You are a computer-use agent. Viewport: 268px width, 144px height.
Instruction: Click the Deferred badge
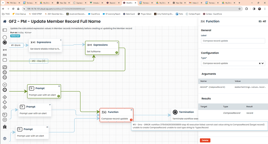pos(15,36)
